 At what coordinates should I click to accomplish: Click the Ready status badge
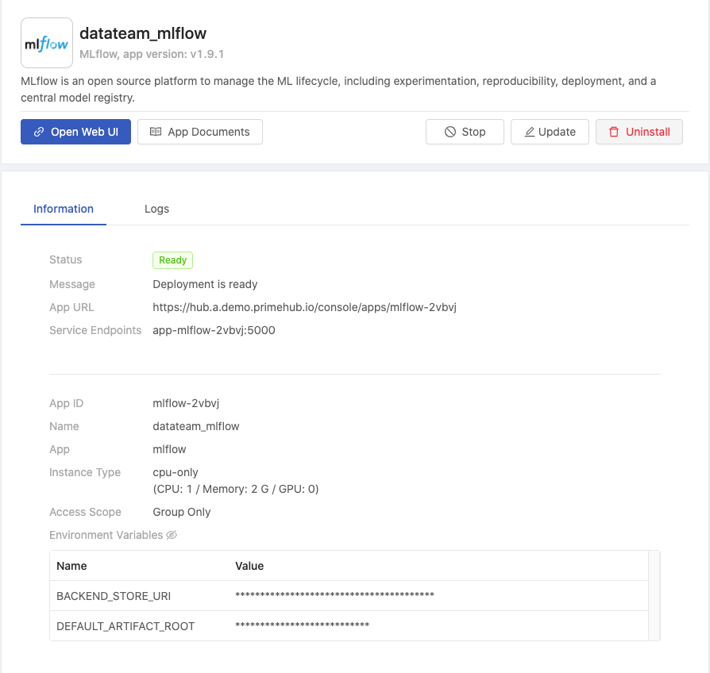172,260
